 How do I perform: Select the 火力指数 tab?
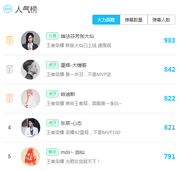click(106, 20)
